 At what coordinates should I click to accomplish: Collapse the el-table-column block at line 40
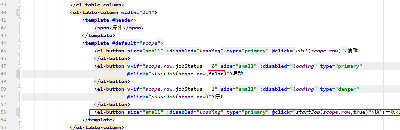[x=20, y=12]
